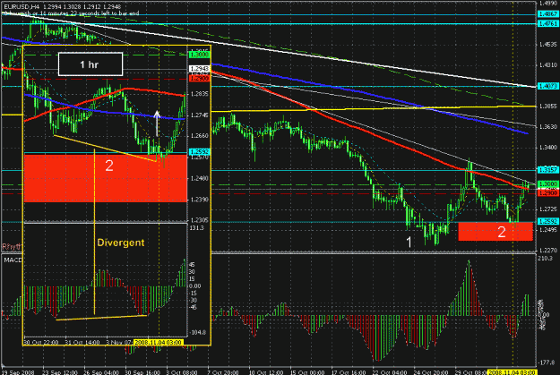Click the 1.4761 cyan price label

tap(547, 23)
